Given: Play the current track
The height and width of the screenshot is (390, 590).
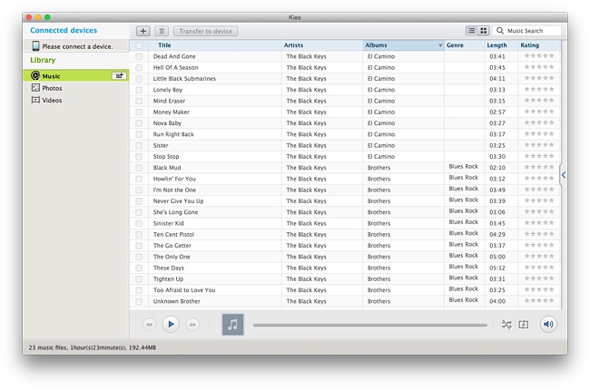Looking at the screenshot, I should point(171,324).
